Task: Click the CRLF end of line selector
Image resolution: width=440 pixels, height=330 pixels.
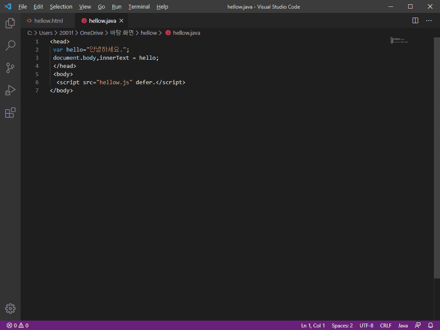Action: pyautogui.click(x=385, y=325)
